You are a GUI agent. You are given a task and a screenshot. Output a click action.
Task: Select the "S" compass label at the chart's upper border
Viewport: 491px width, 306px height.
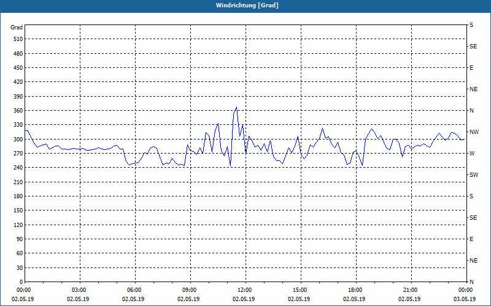point(471,25)
